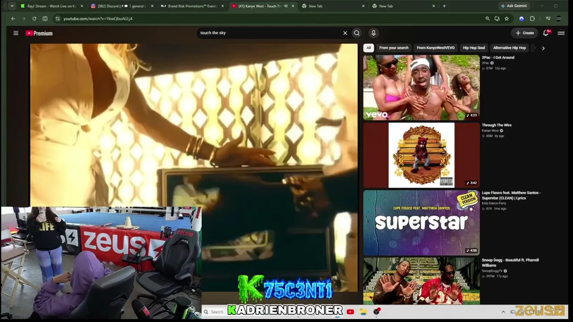Viewport: 573px width, 322px height.
Task: Open the OBS icon in the taskbar
Action: [x=377, y=312]
